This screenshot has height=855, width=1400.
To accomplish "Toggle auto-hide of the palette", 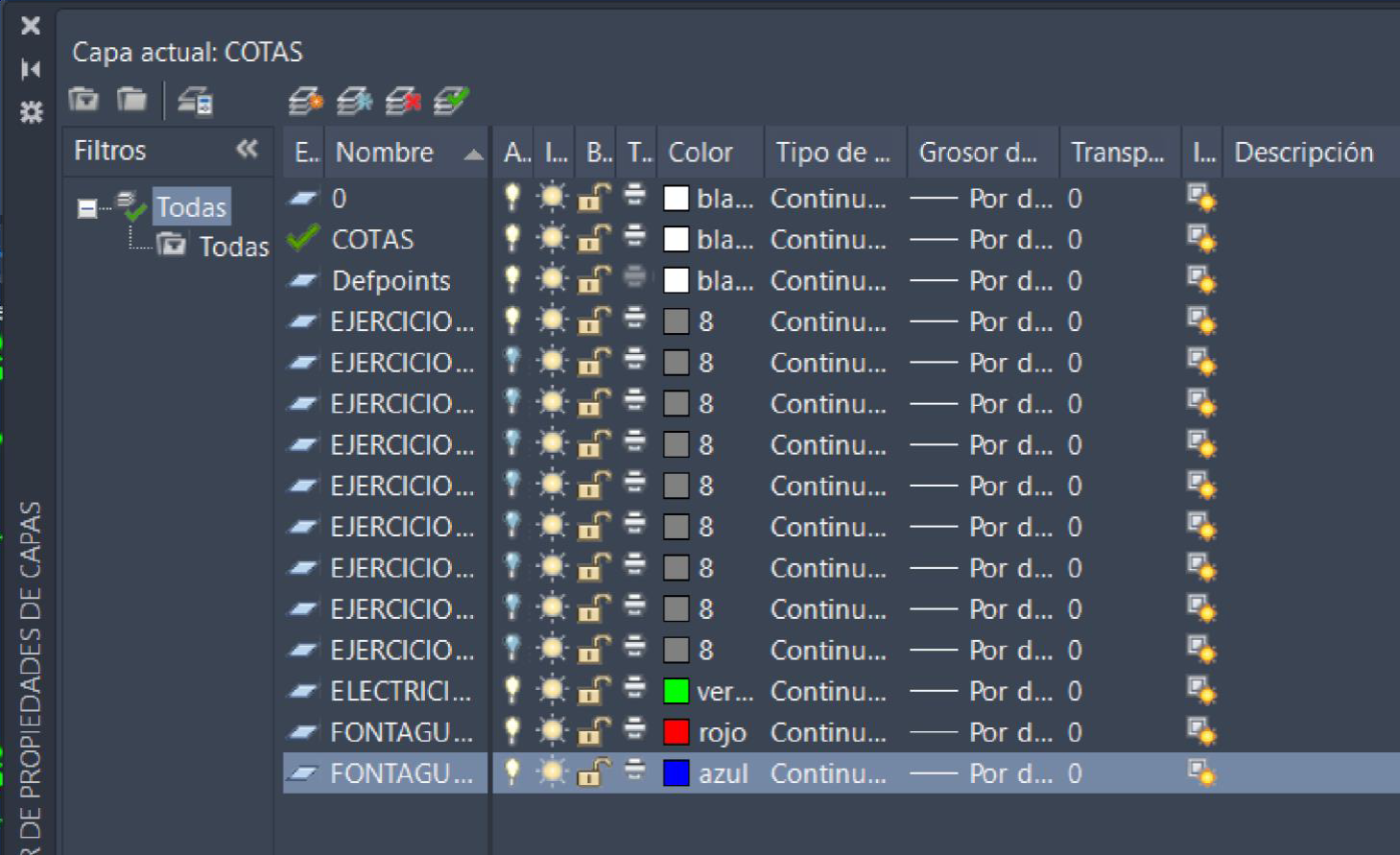I will [31, 69].
